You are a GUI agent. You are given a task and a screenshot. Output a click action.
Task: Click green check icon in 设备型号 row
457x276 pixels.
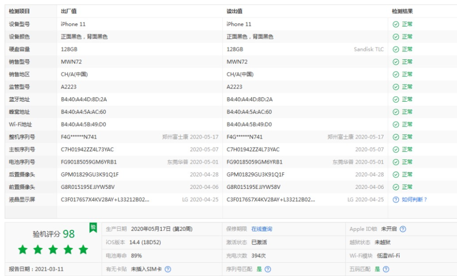395,24
